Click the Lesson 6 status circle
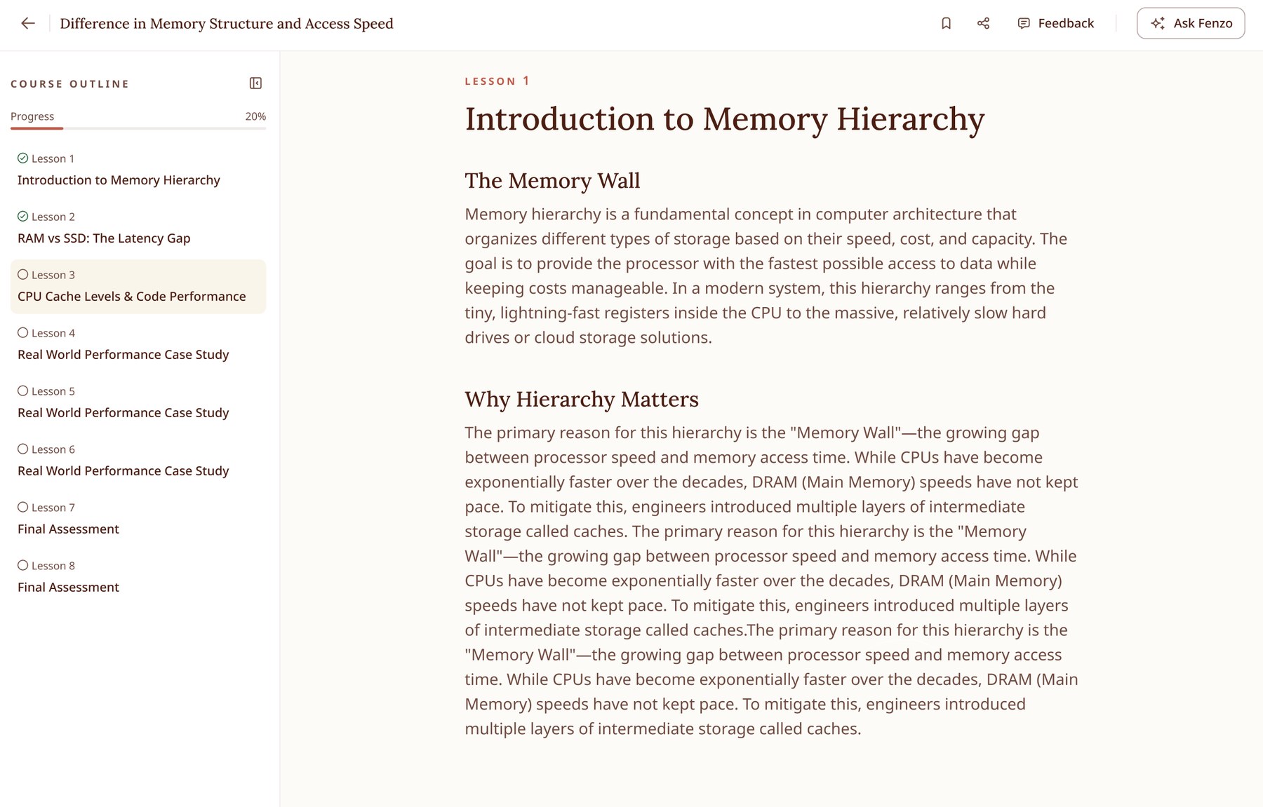Viewport: 1263px width, 807px height. point(23,449)
